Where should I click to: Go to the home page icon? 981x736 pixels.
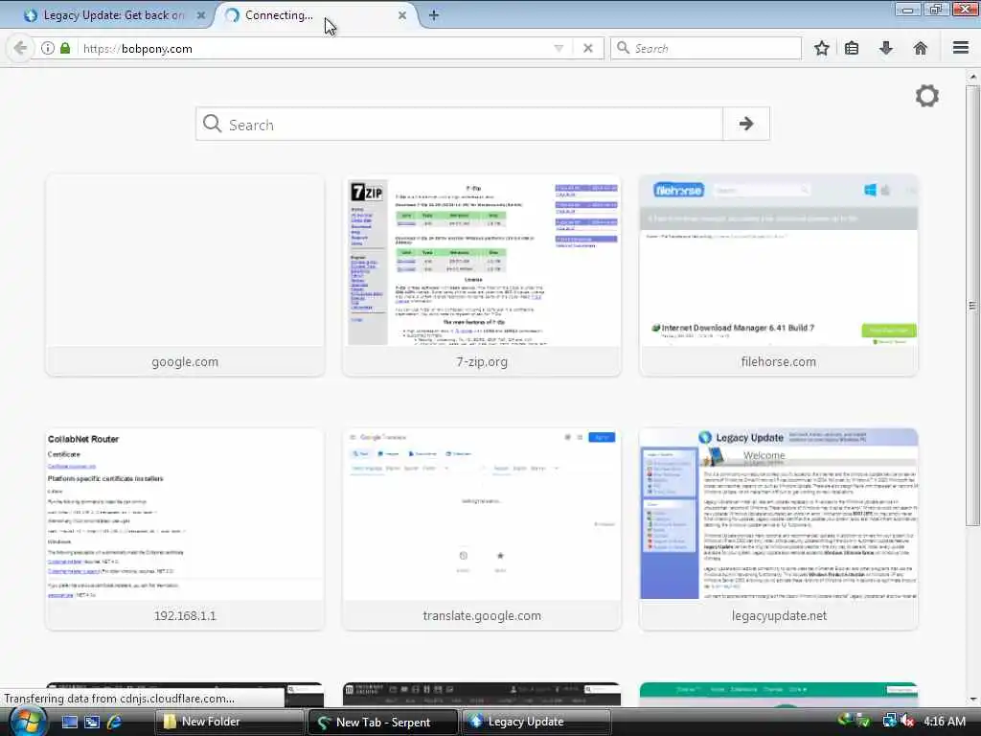click(x=921, y=48)
